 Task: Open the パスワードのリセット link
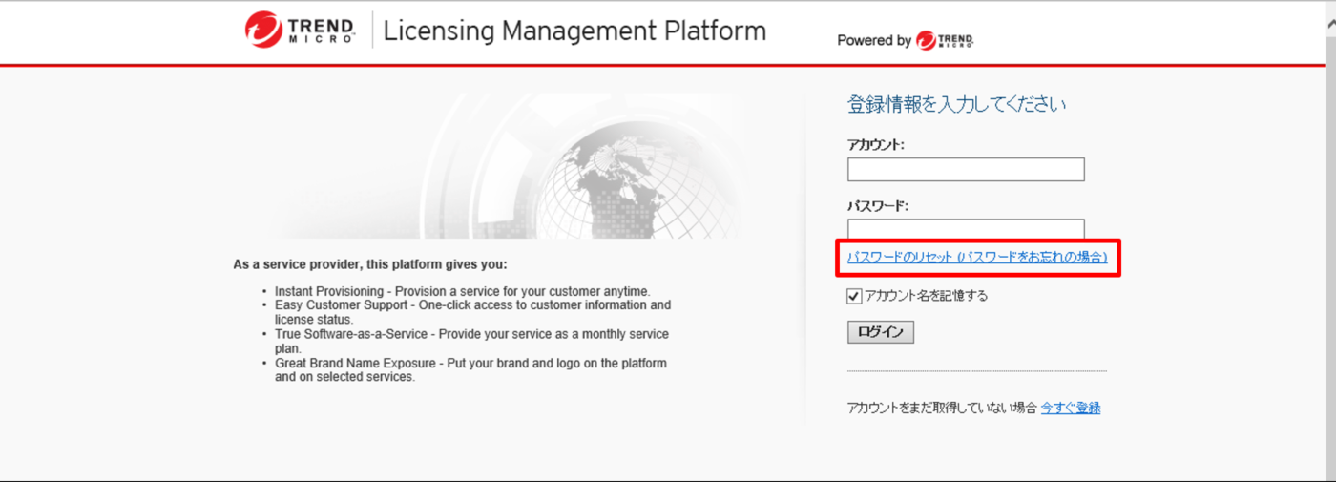pos(976,257)
